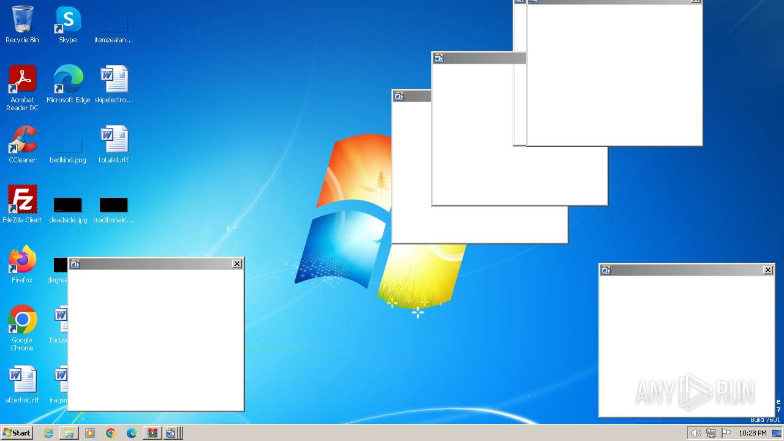Open Windows Explorer folder in taskbar
Screen dimensions: 784x441
(69, 433)
